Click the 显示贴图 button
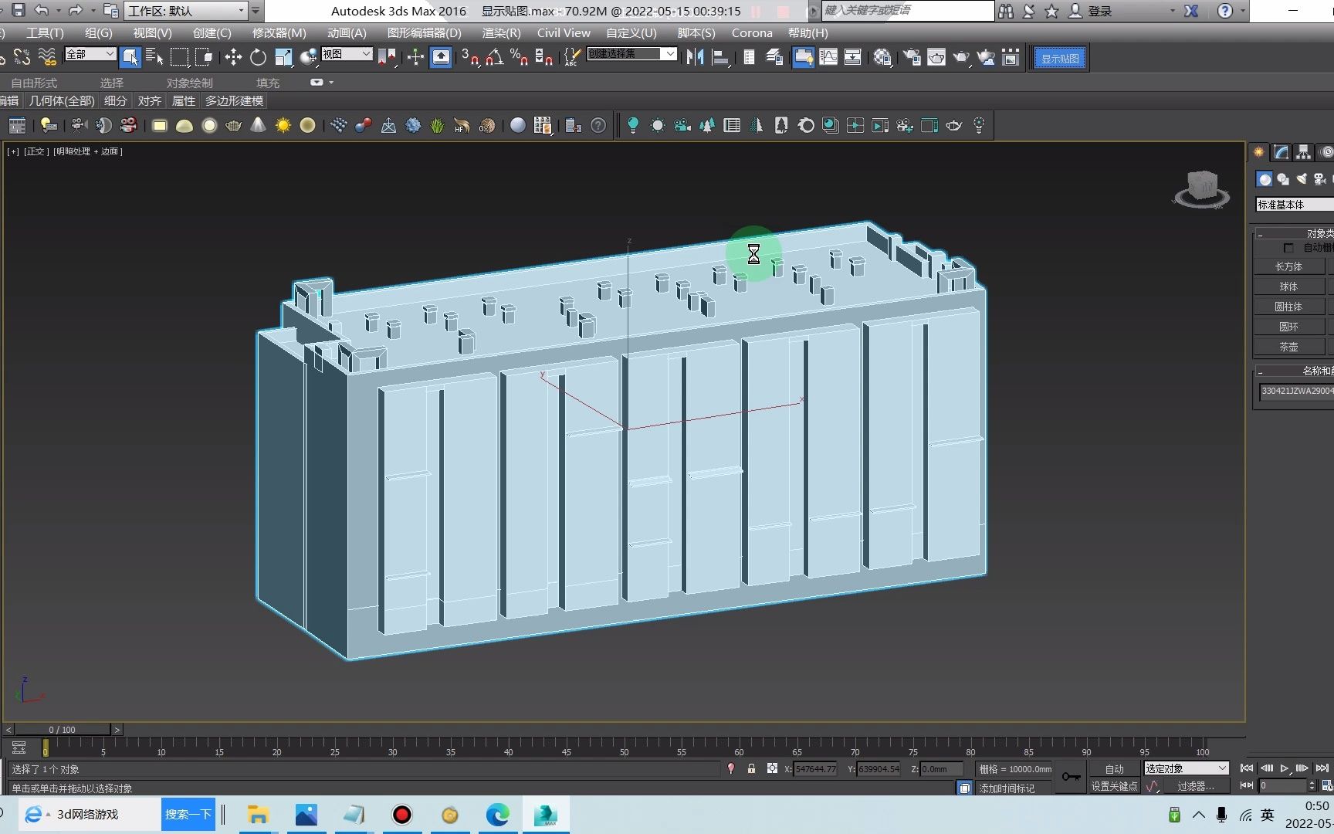Image resolution: width=1334 pixels, height=834 pixels. (x=1060, y=59)
